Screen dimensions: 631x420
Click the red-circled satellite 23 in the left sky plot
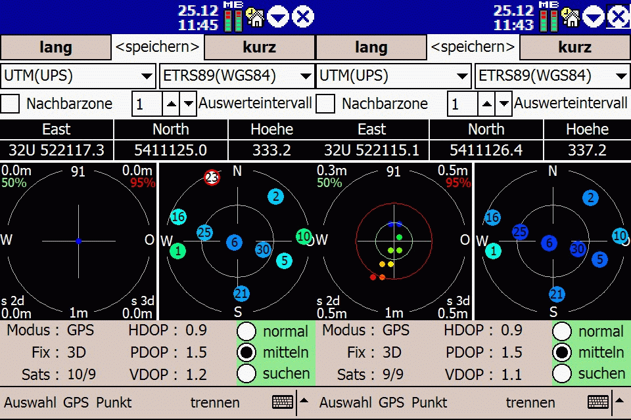click(212, 177)
